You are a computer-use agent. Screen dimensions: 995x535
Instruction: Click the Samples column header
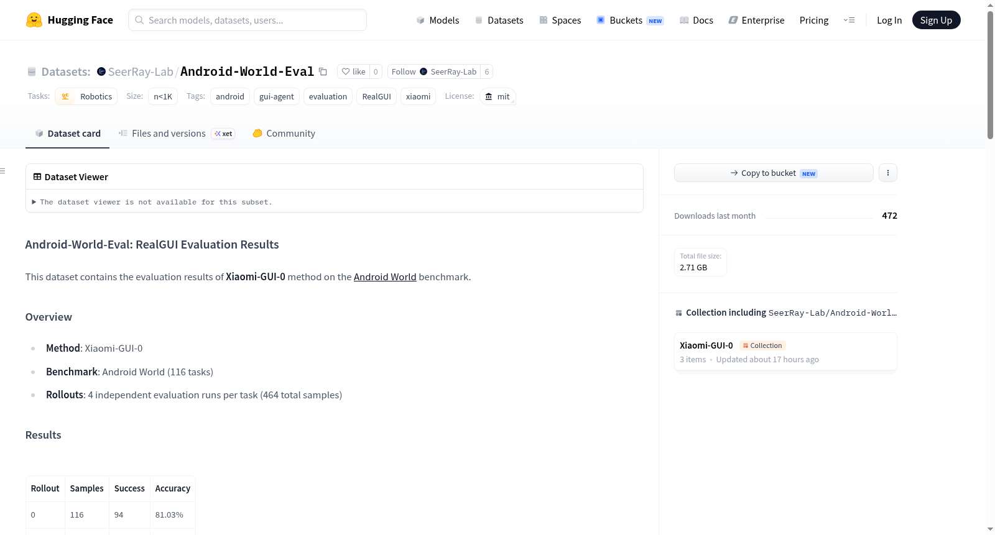[86, 488]
